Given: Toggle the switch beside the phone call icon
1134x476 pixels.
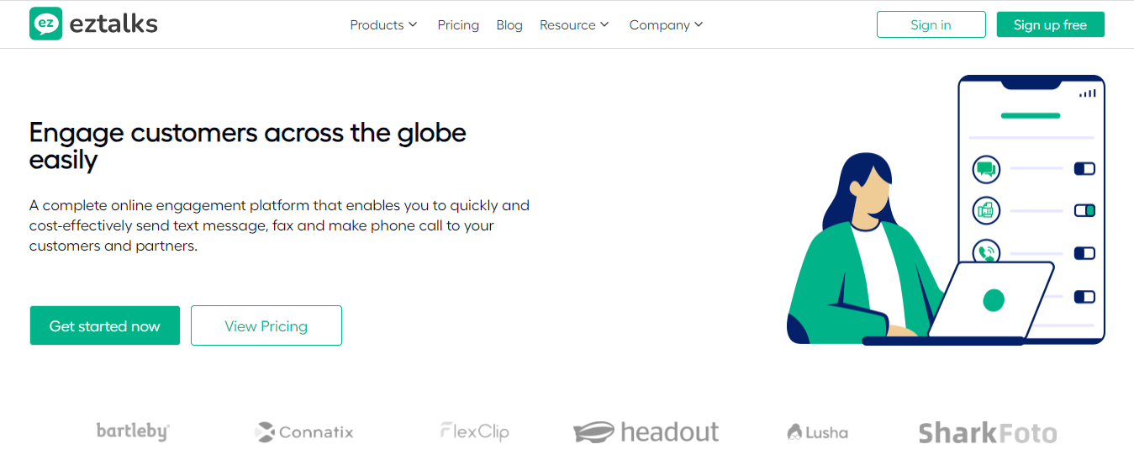Looking at the screenshot, I should tap(1084, 253).
